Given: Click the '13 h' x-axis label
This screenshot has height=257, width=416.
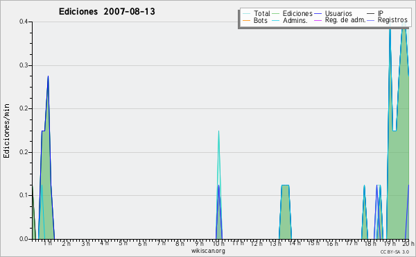Looking at the screenshot, I should pyautogui.click(x=275, y=243).
